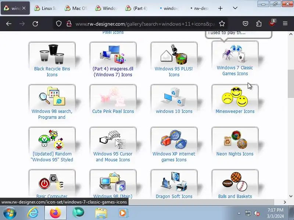
Task: Open Windows 98 (Main) icons thumbnail
Action: pos(113,181)
